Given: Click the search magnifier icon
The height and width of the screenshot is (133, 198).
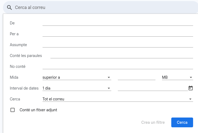Looking at the screenshot, I should [x=10, y=8].
